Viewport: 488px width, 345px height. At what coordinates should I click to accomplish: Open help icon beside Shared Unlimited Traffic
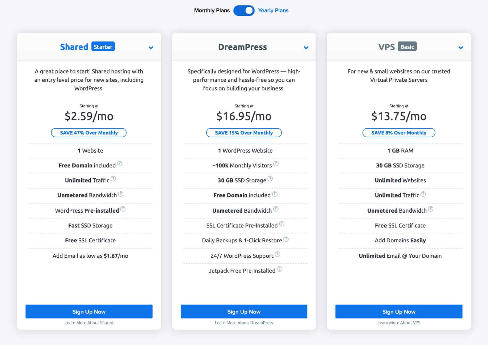113,179
